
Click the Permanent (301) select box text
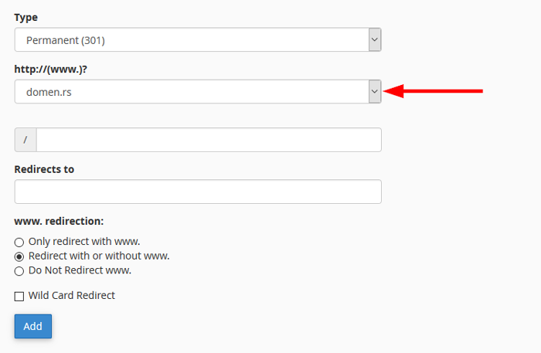tap(66, 40)
